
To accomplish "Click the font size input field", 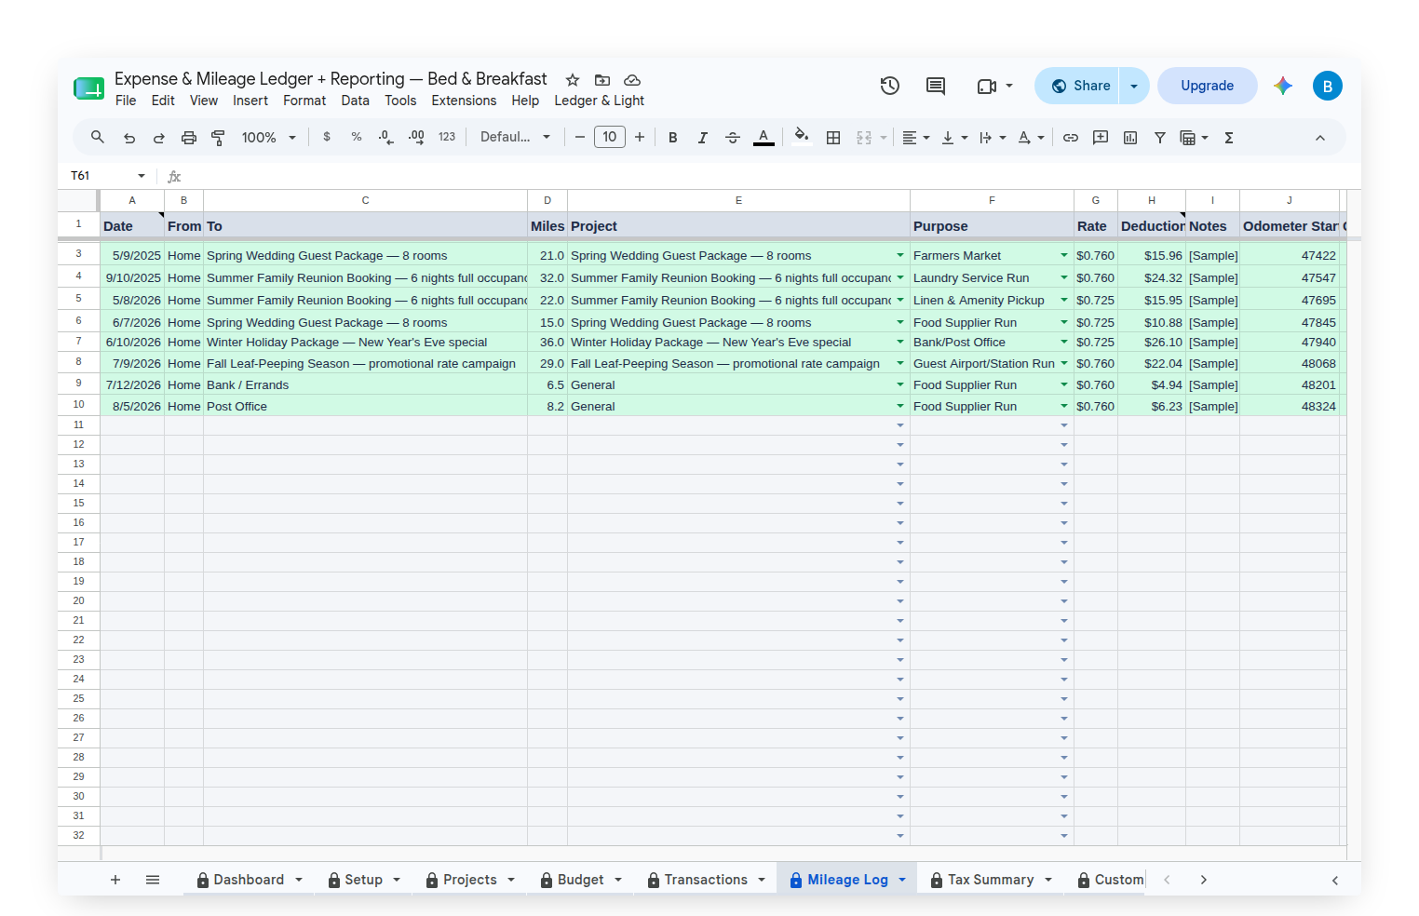I will click(x=610, y=137).
